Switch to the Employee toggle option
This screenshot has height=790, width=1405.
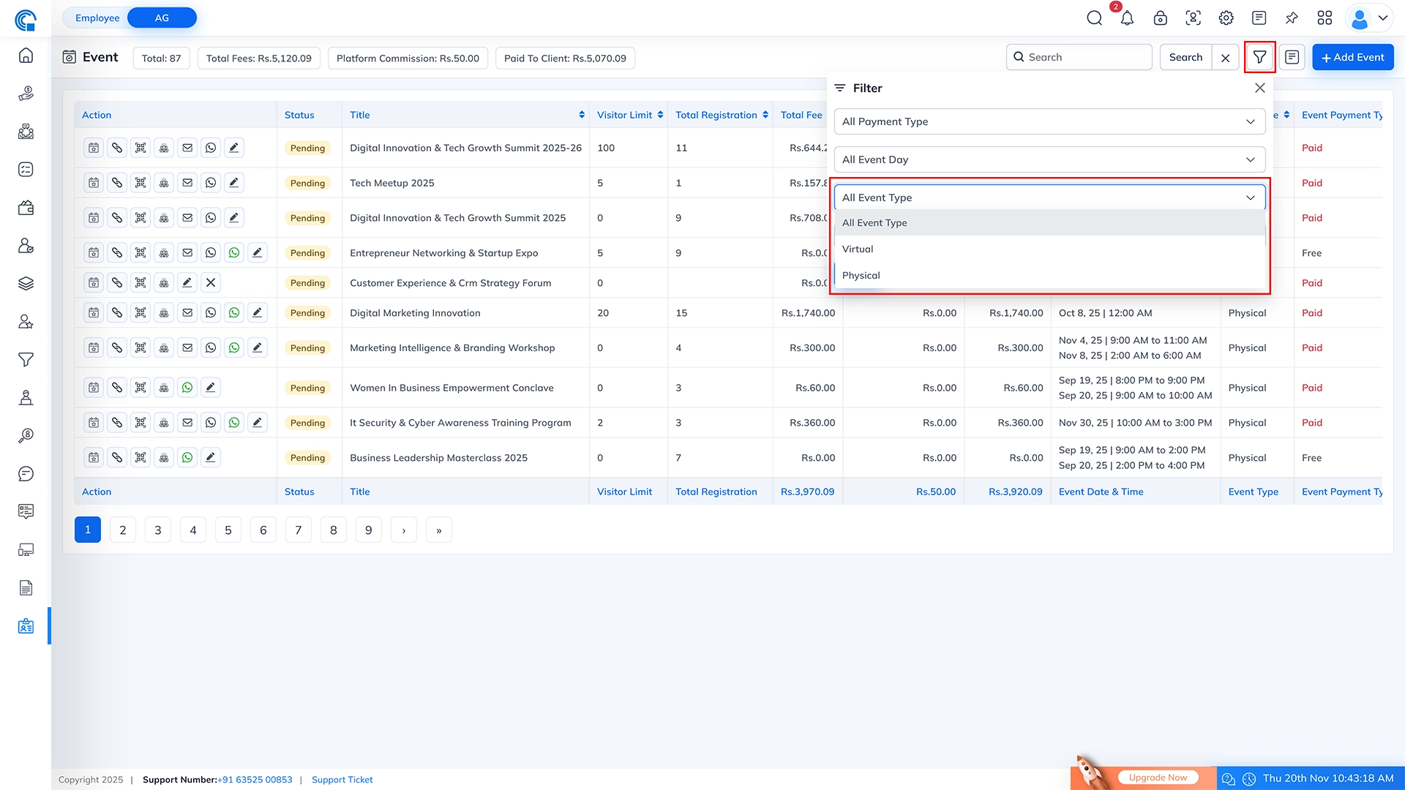pyautogui.click(x=97, y=18)
